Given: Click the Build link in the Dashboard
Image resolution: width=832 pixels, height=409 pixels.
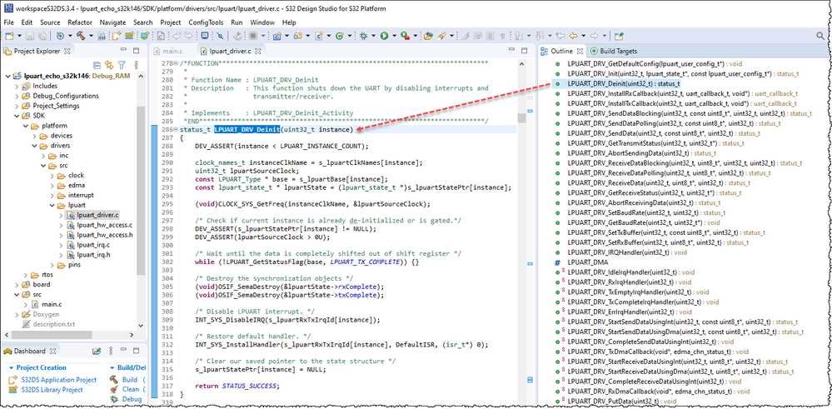Looking at the screenshot, I should click(129, 380).
